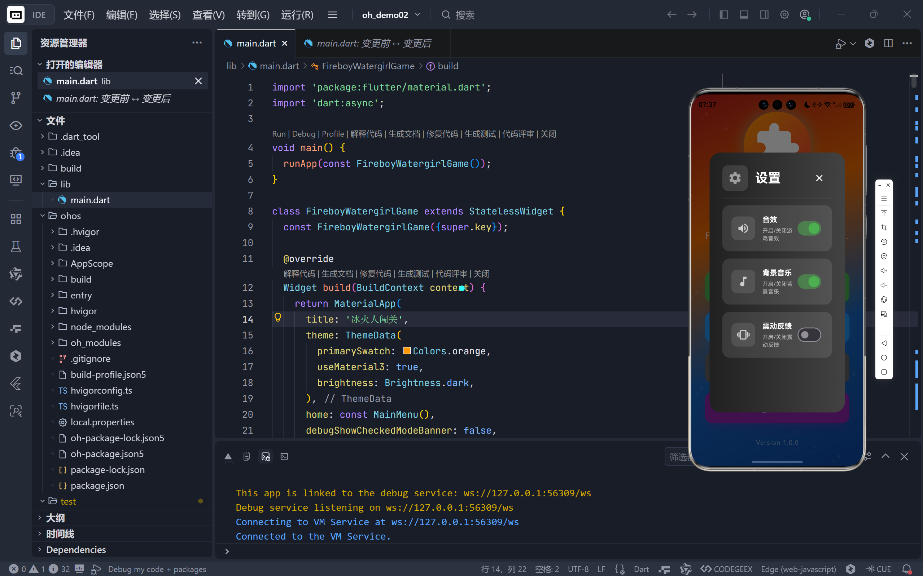
Task: Open the oh_demo02 project dropdown
Action: coord(391,15)
